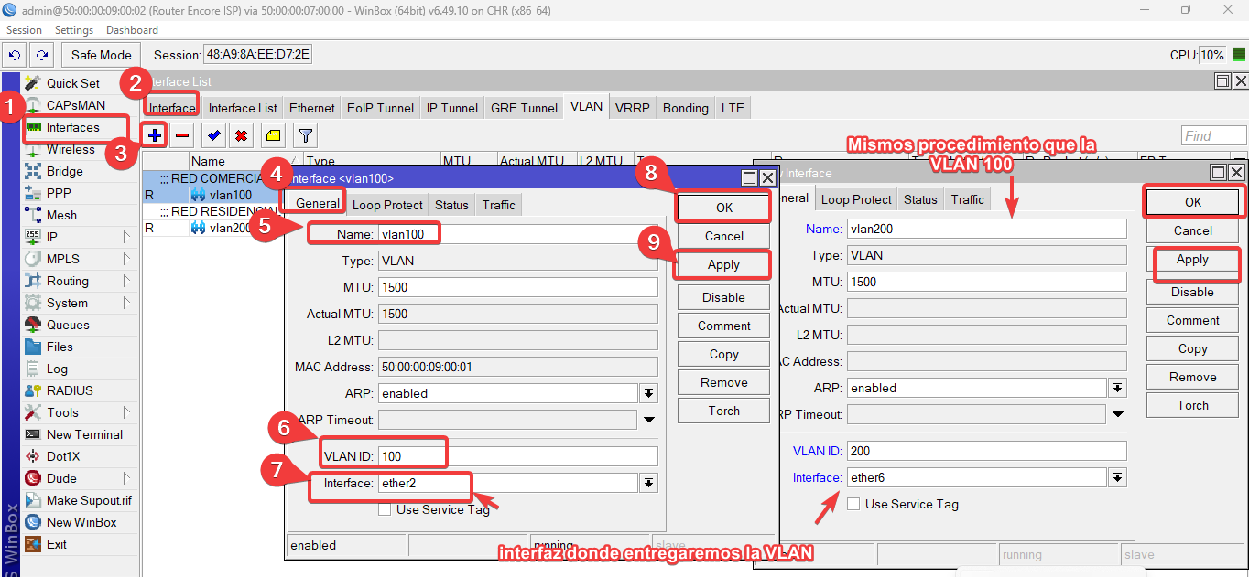Click the blue plus Add icon
Screen dimensions: 1249x577
pos(155,136)
